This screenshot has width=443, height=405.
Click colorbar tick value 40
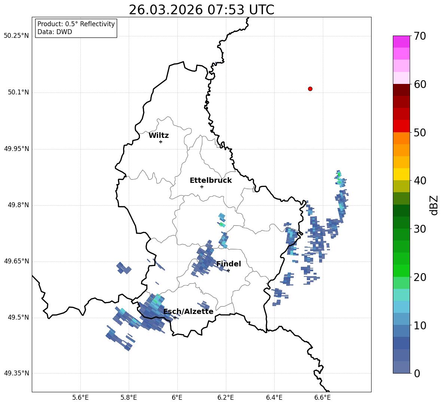419,181
